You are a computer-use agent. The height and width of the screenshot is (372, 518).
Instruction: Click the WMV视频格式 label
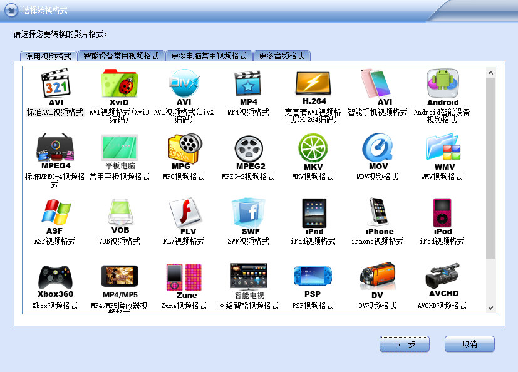[442, 177]
